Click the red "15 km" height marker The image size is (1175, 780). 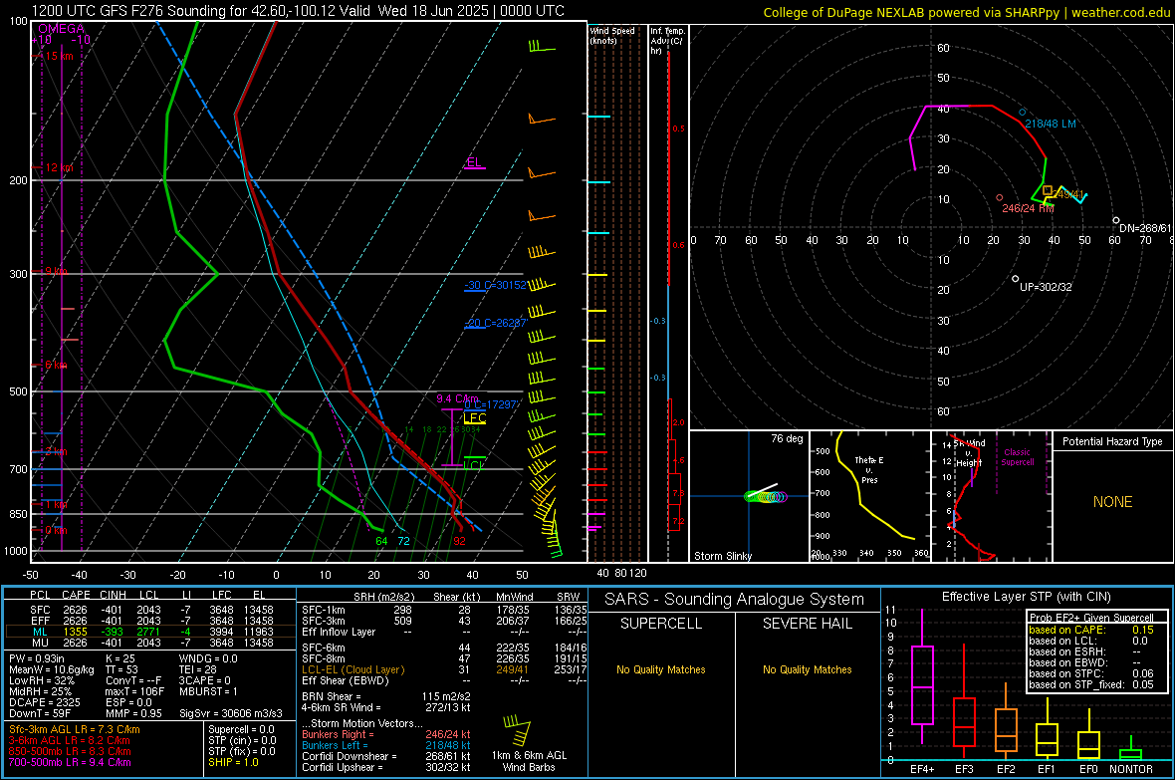(58, 56)
